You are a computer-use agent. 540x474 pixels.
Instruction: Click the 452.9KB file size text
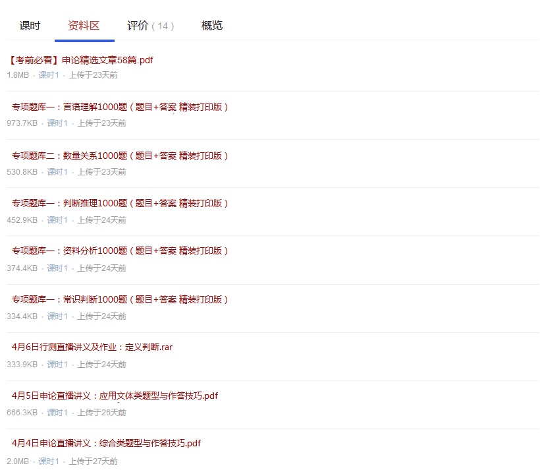tap(22, 220)
